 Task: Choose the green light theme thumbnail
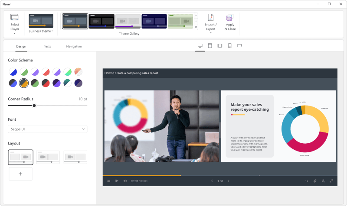180,21
